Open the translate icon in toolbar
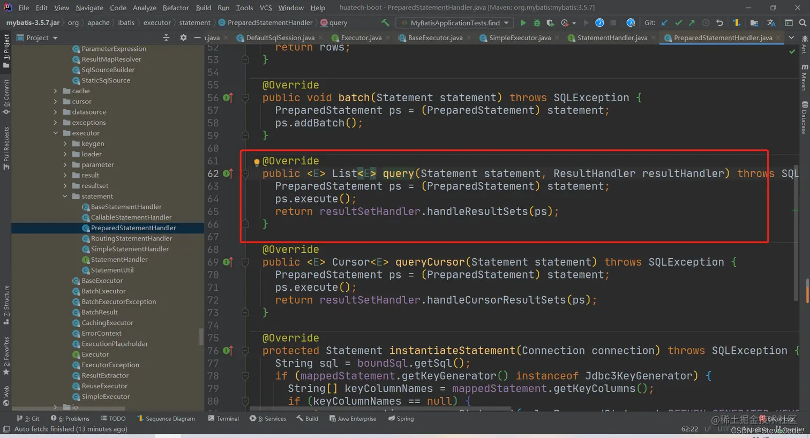The height and width of the screenshot is (438, 810). (771, 22)
